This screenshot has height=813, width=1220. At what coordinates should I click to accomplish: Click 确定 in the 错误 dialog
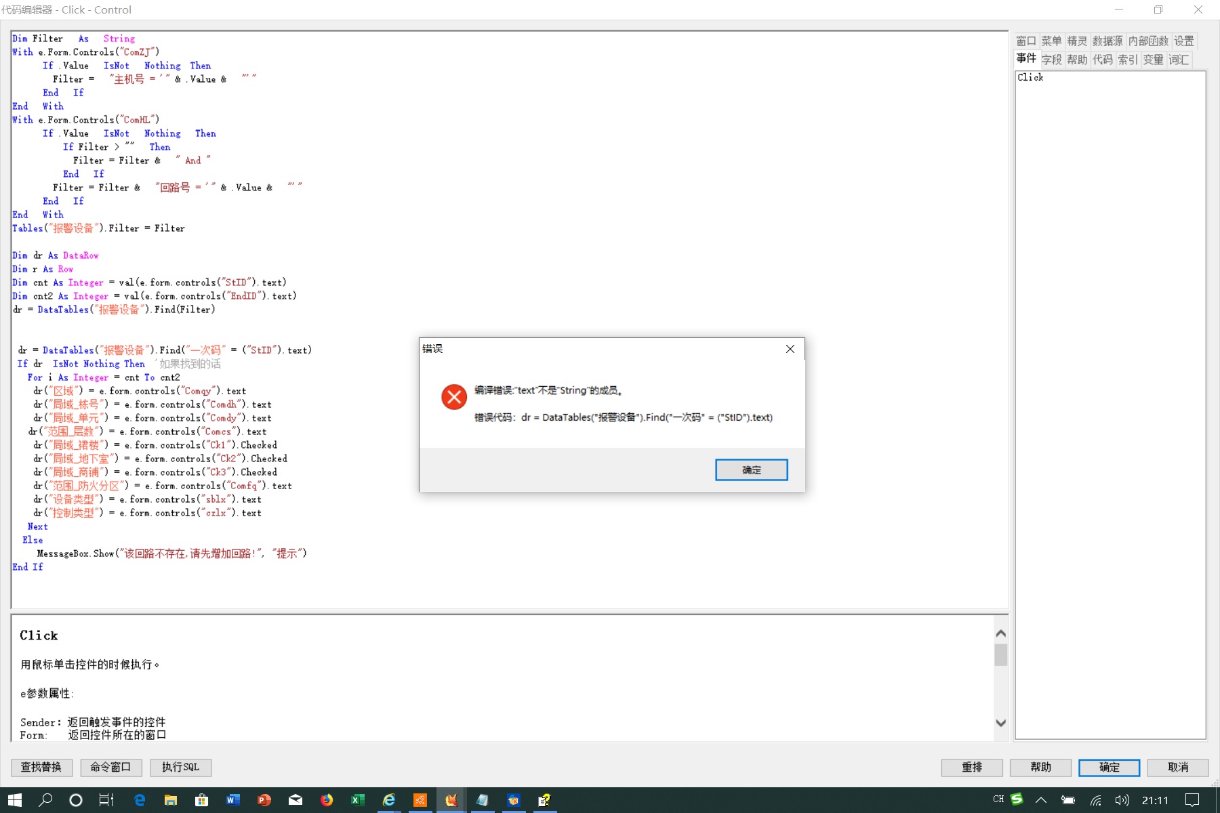[751, 470]
